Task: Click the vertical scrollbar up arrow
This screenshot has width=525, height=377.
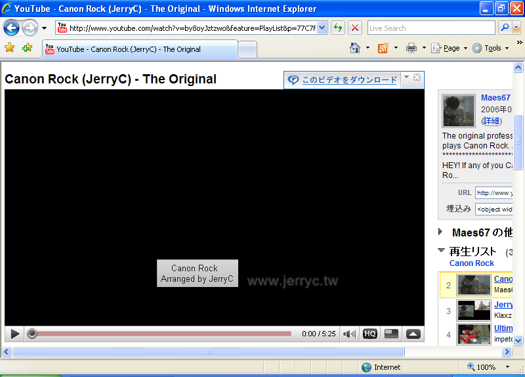Action: 518,68
